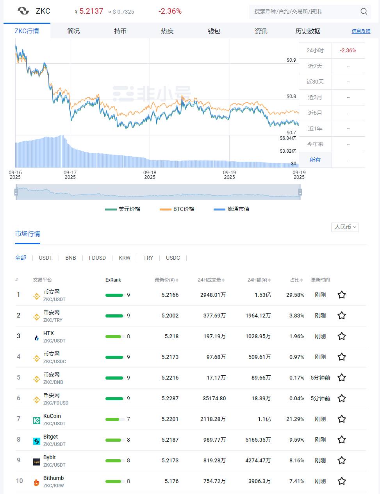The height and width of the screenshot is (494, 380).
Task: Sort by 24H成交量 column
Action: click(211, 280)
